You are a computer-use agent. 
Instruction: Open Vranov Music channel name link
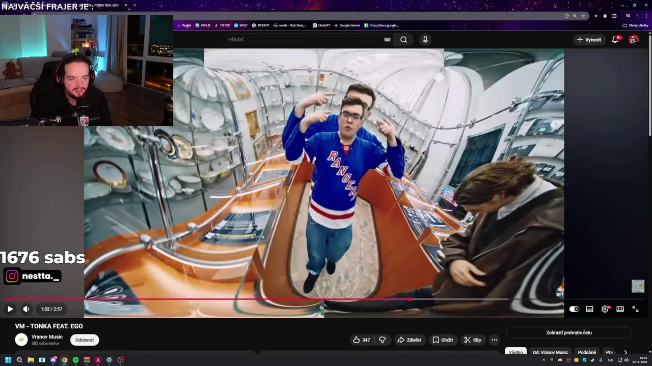point(47,337)
